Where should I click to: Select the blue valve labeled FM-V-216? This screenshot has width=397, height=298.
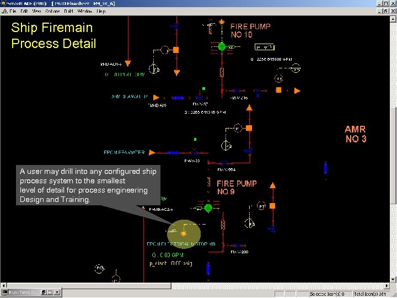(237, 91)
